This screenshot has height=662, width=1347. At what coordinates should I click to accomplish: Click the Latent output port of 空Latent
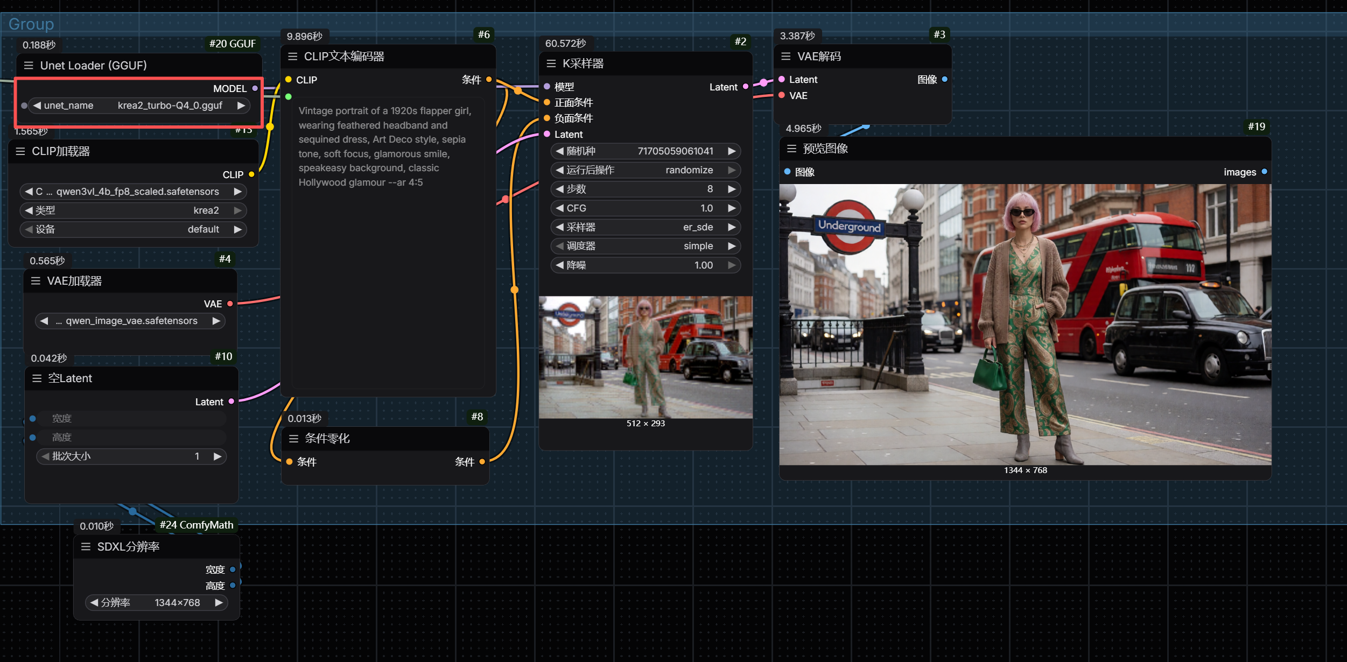(231, 402)
